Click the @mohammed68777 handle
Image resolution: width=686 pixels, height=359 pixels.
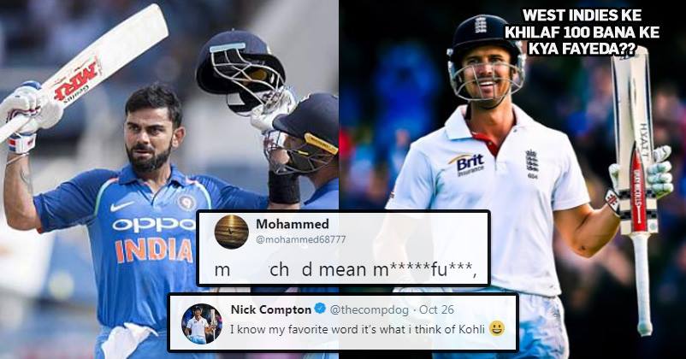point(300,239)
